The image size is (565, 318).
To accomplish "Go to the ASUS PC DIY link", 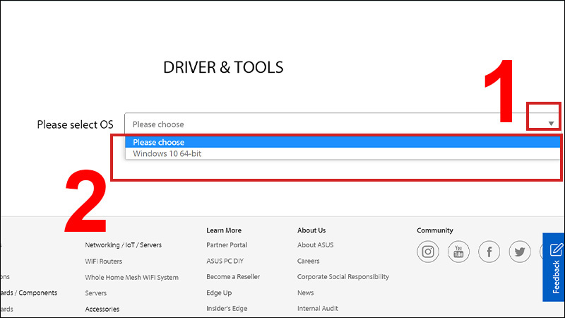I will (x=227, y=261).
